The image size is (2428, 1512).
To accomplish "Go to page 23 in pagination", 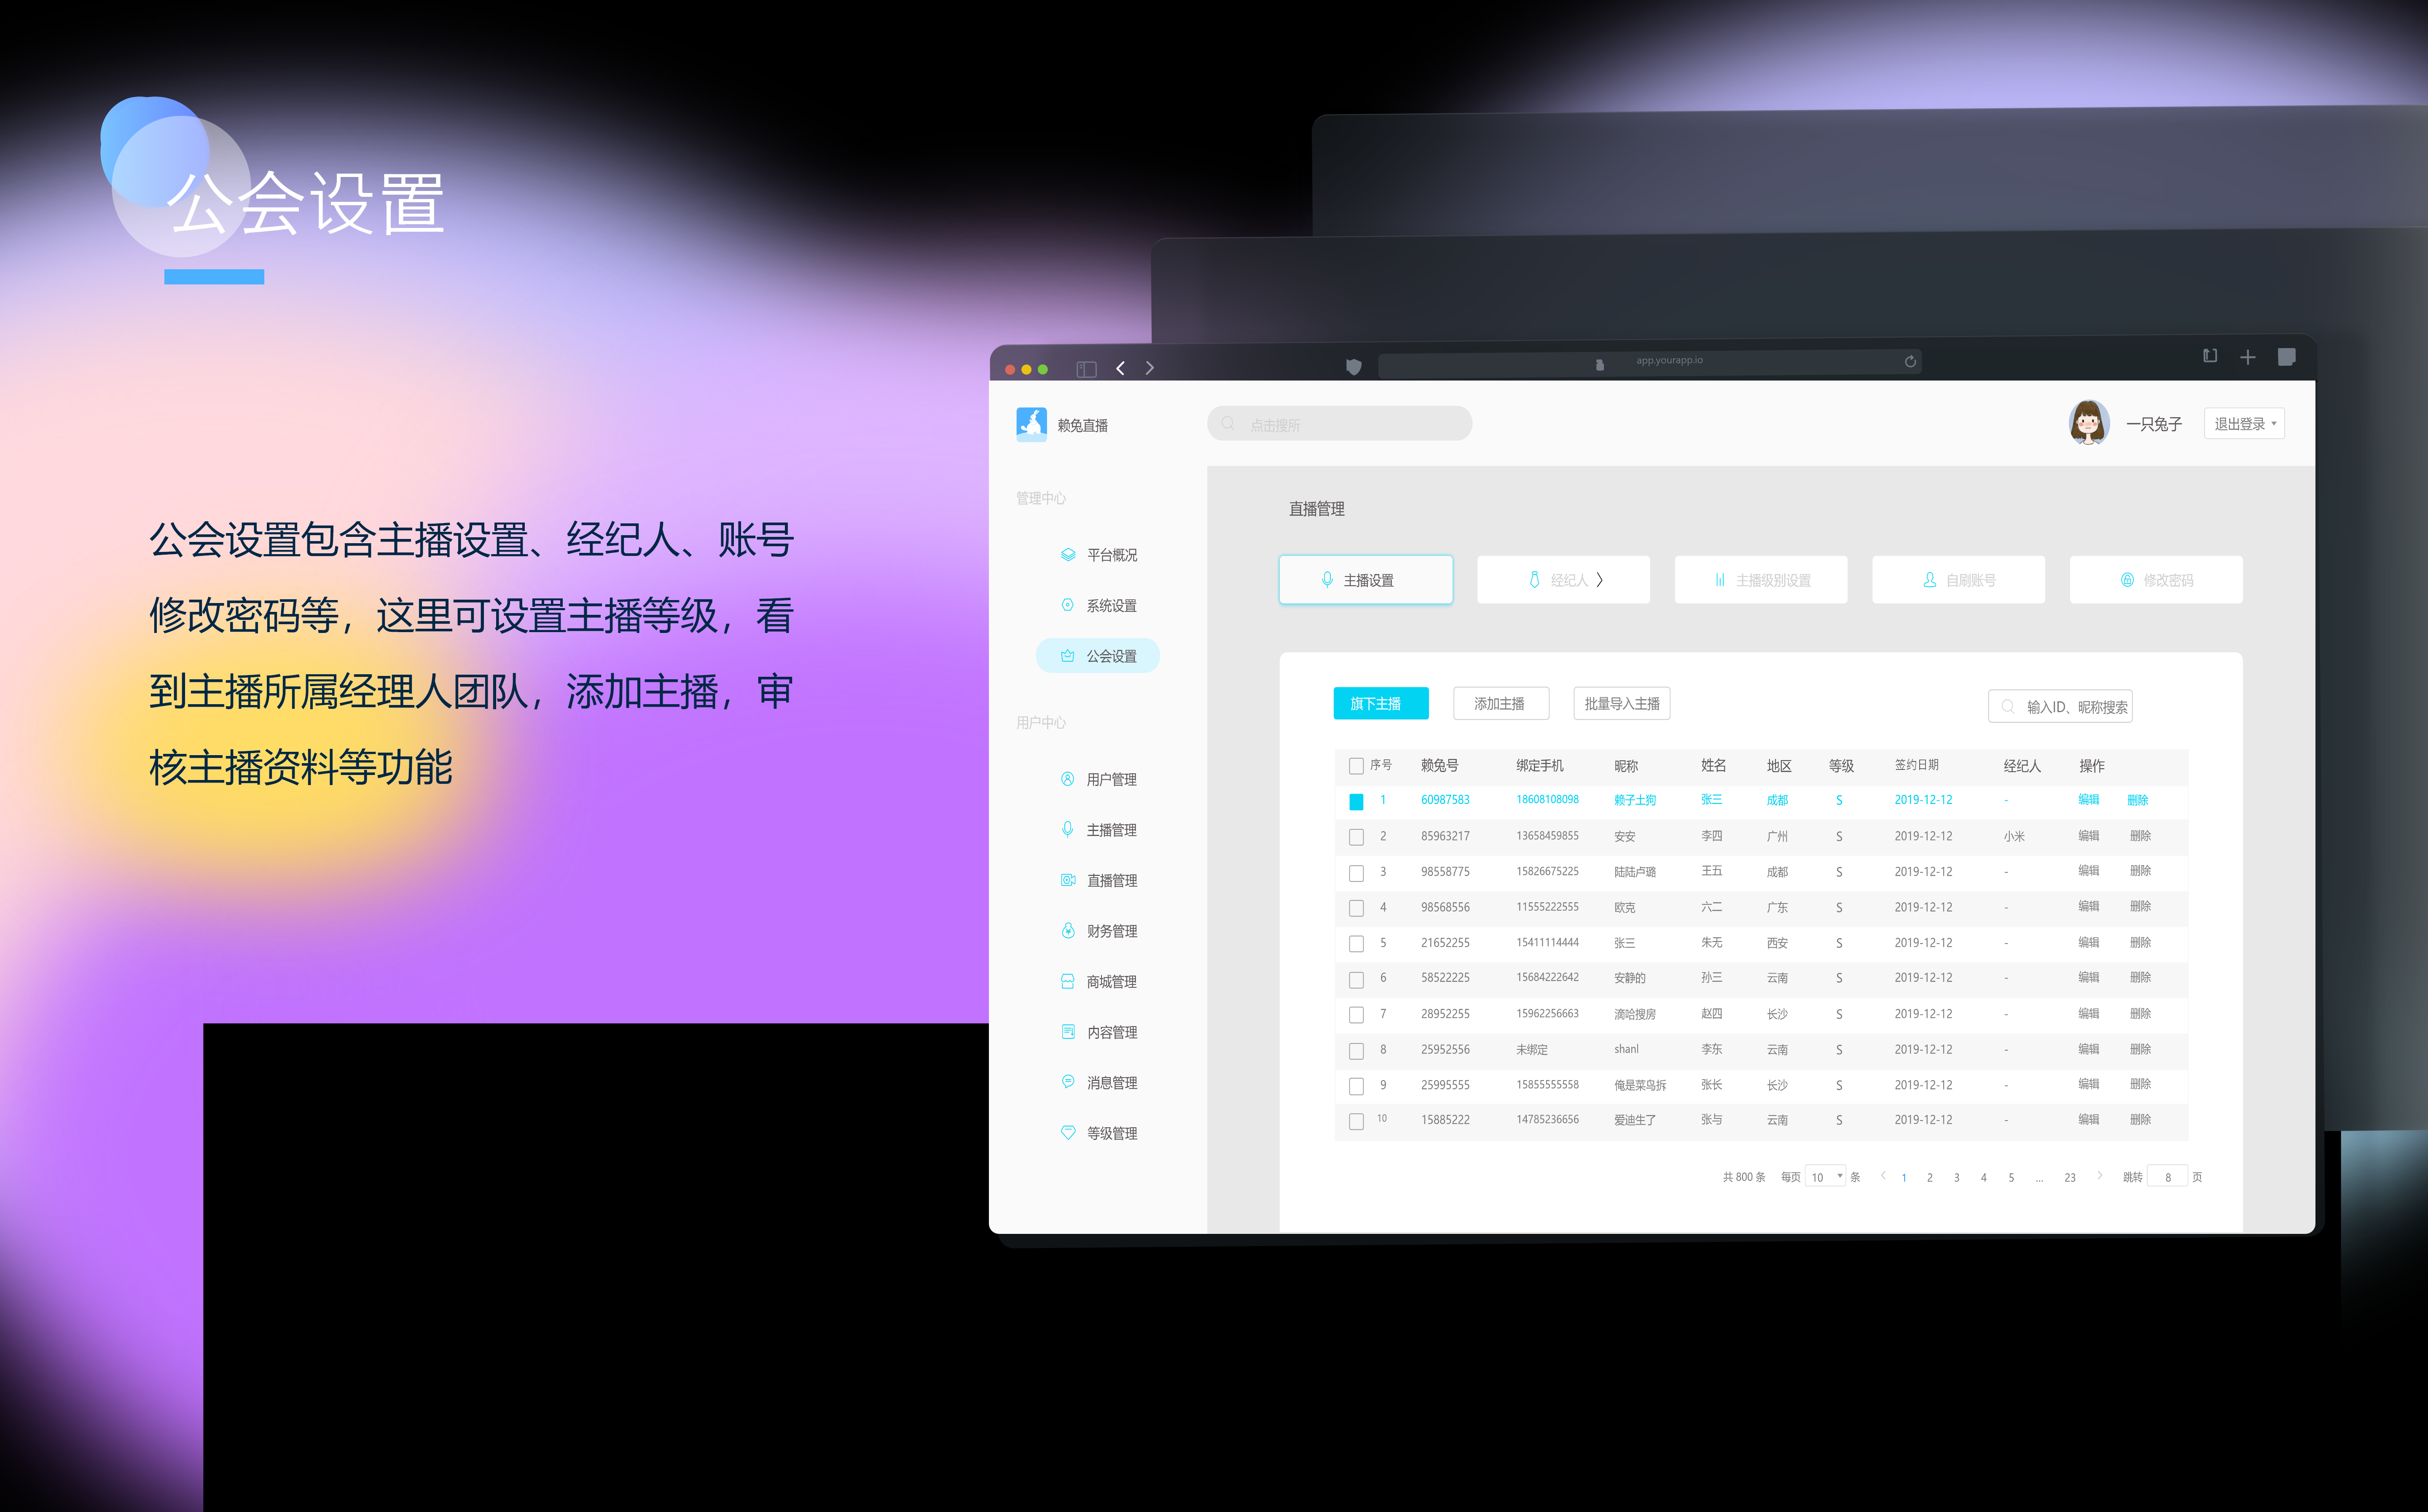I will pos(2070,1177).
